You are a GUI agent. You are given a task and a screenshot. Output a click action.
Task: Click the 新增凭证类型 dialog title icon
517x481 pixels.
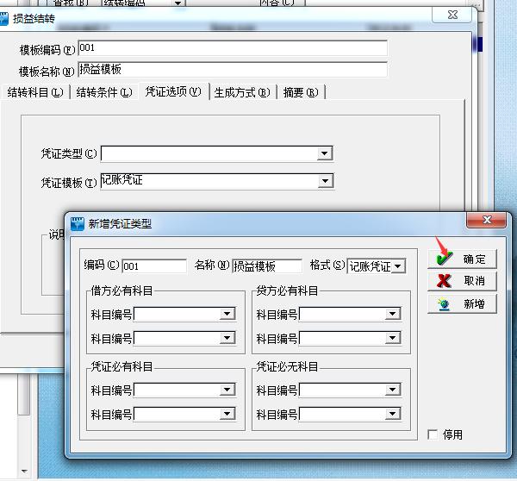tap(78, 224)
